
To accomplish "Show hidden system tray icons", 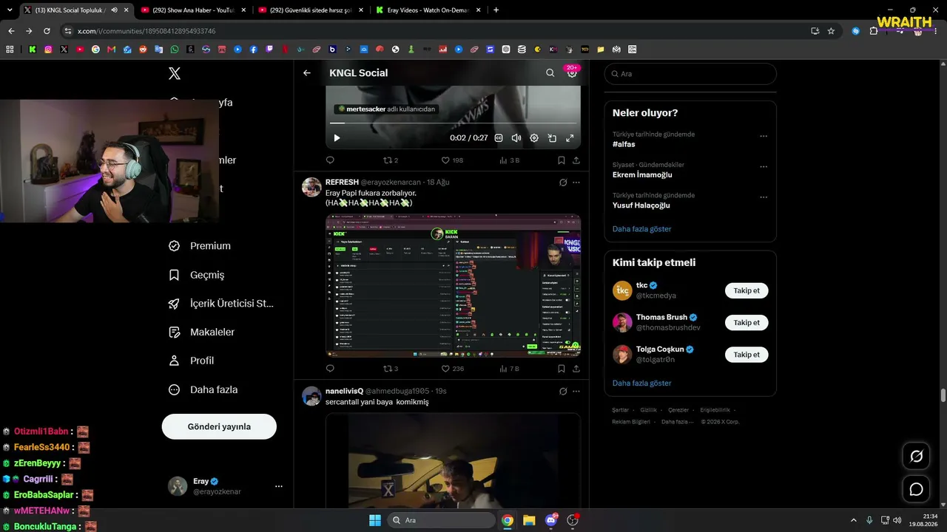I will point(853,520).
